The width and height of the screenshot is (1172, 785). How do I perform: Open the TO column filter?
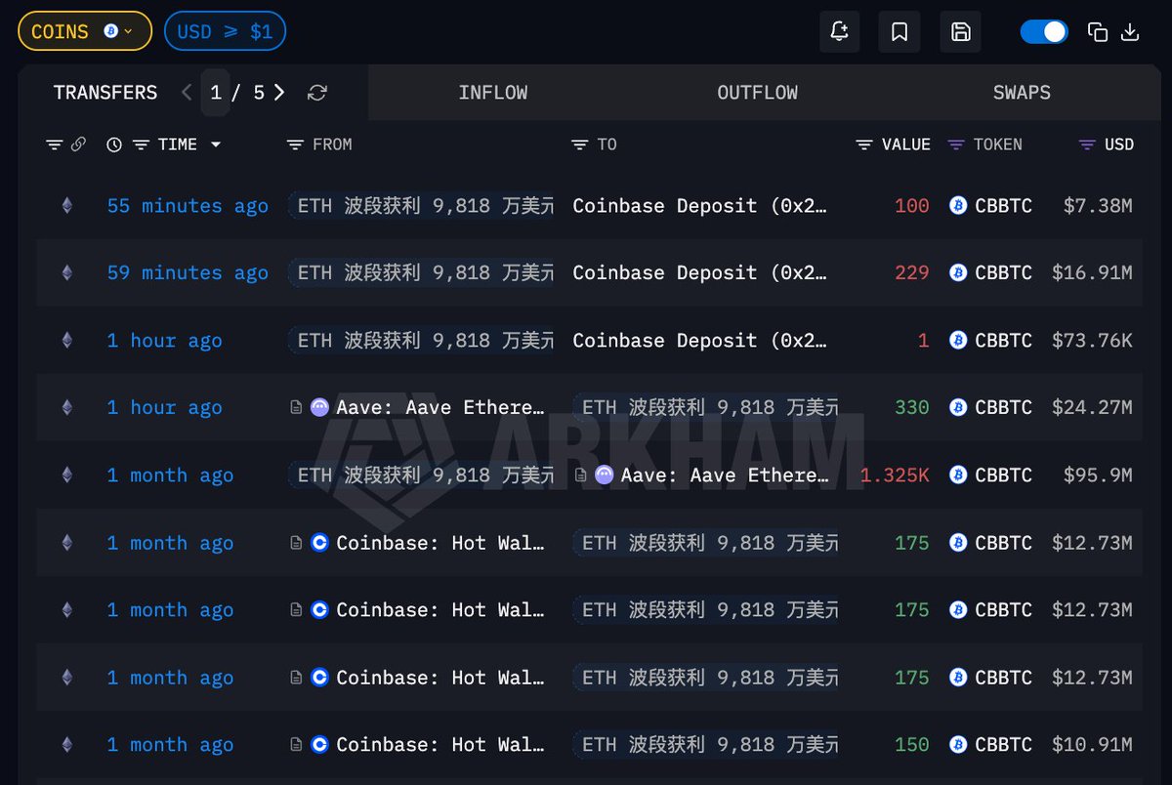[579, 145]
